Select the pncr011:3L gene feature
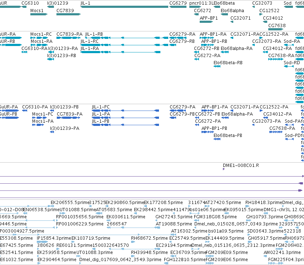304x265 pixels. 195,7
